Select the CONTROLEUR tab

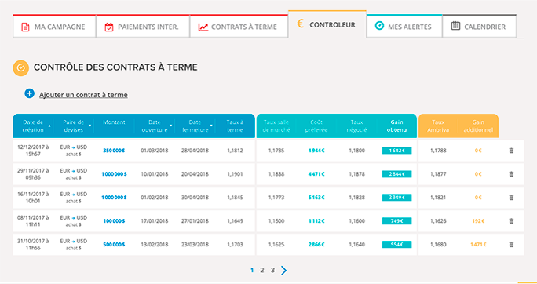pos(327,24)
